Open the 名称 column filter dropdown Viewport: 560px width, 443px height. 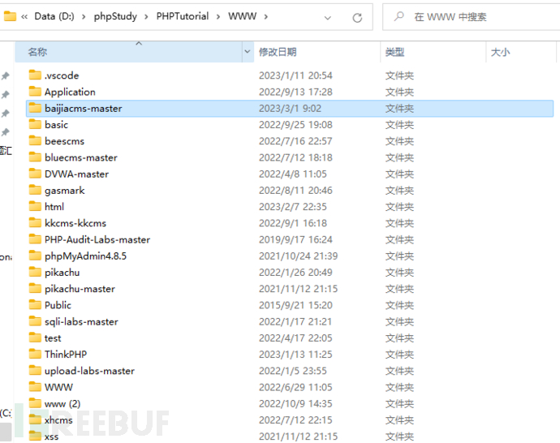pyautogui.click(x=248, y=52)
